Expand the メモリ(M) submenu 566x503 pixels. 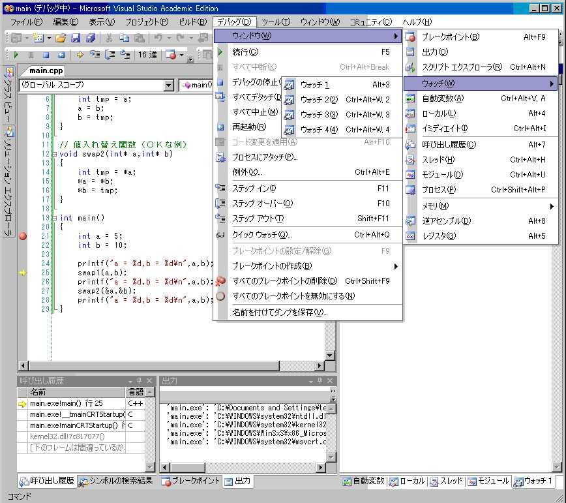tap(481, 206)
